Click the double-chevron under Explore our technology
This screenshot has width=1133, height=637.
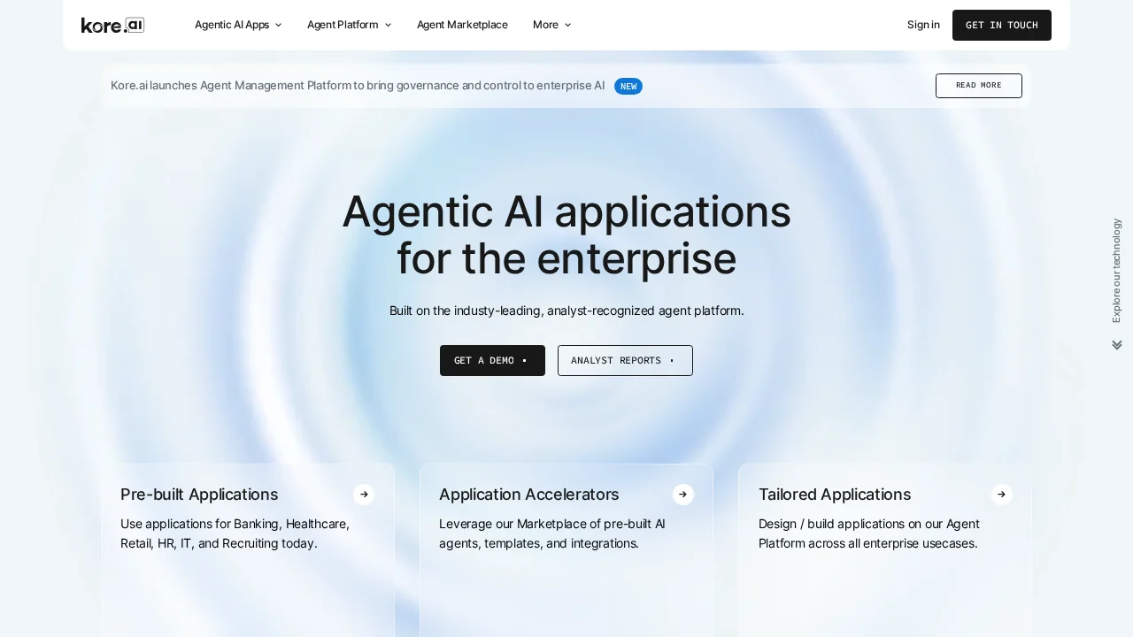pyautogui.click(x=1116, y=345)
